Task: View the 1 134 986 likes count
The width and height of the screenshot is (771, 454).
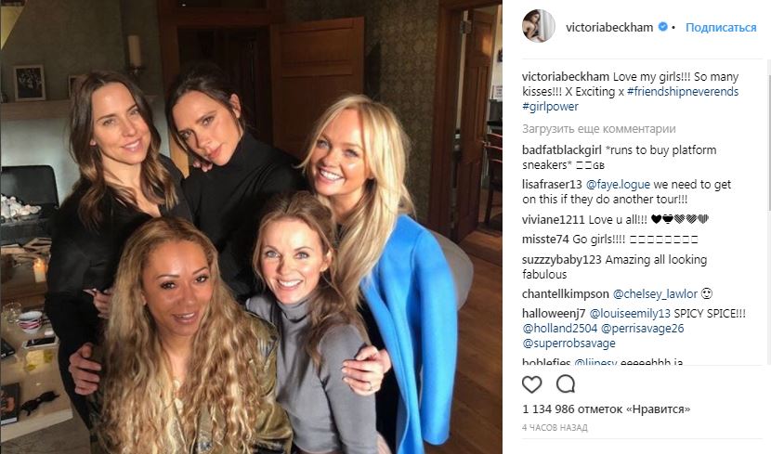Action: 607,409
